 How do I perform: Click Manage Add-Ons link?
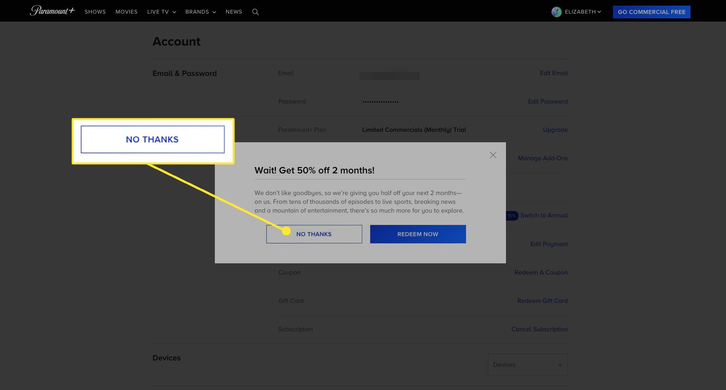click(x=543, y=158)
